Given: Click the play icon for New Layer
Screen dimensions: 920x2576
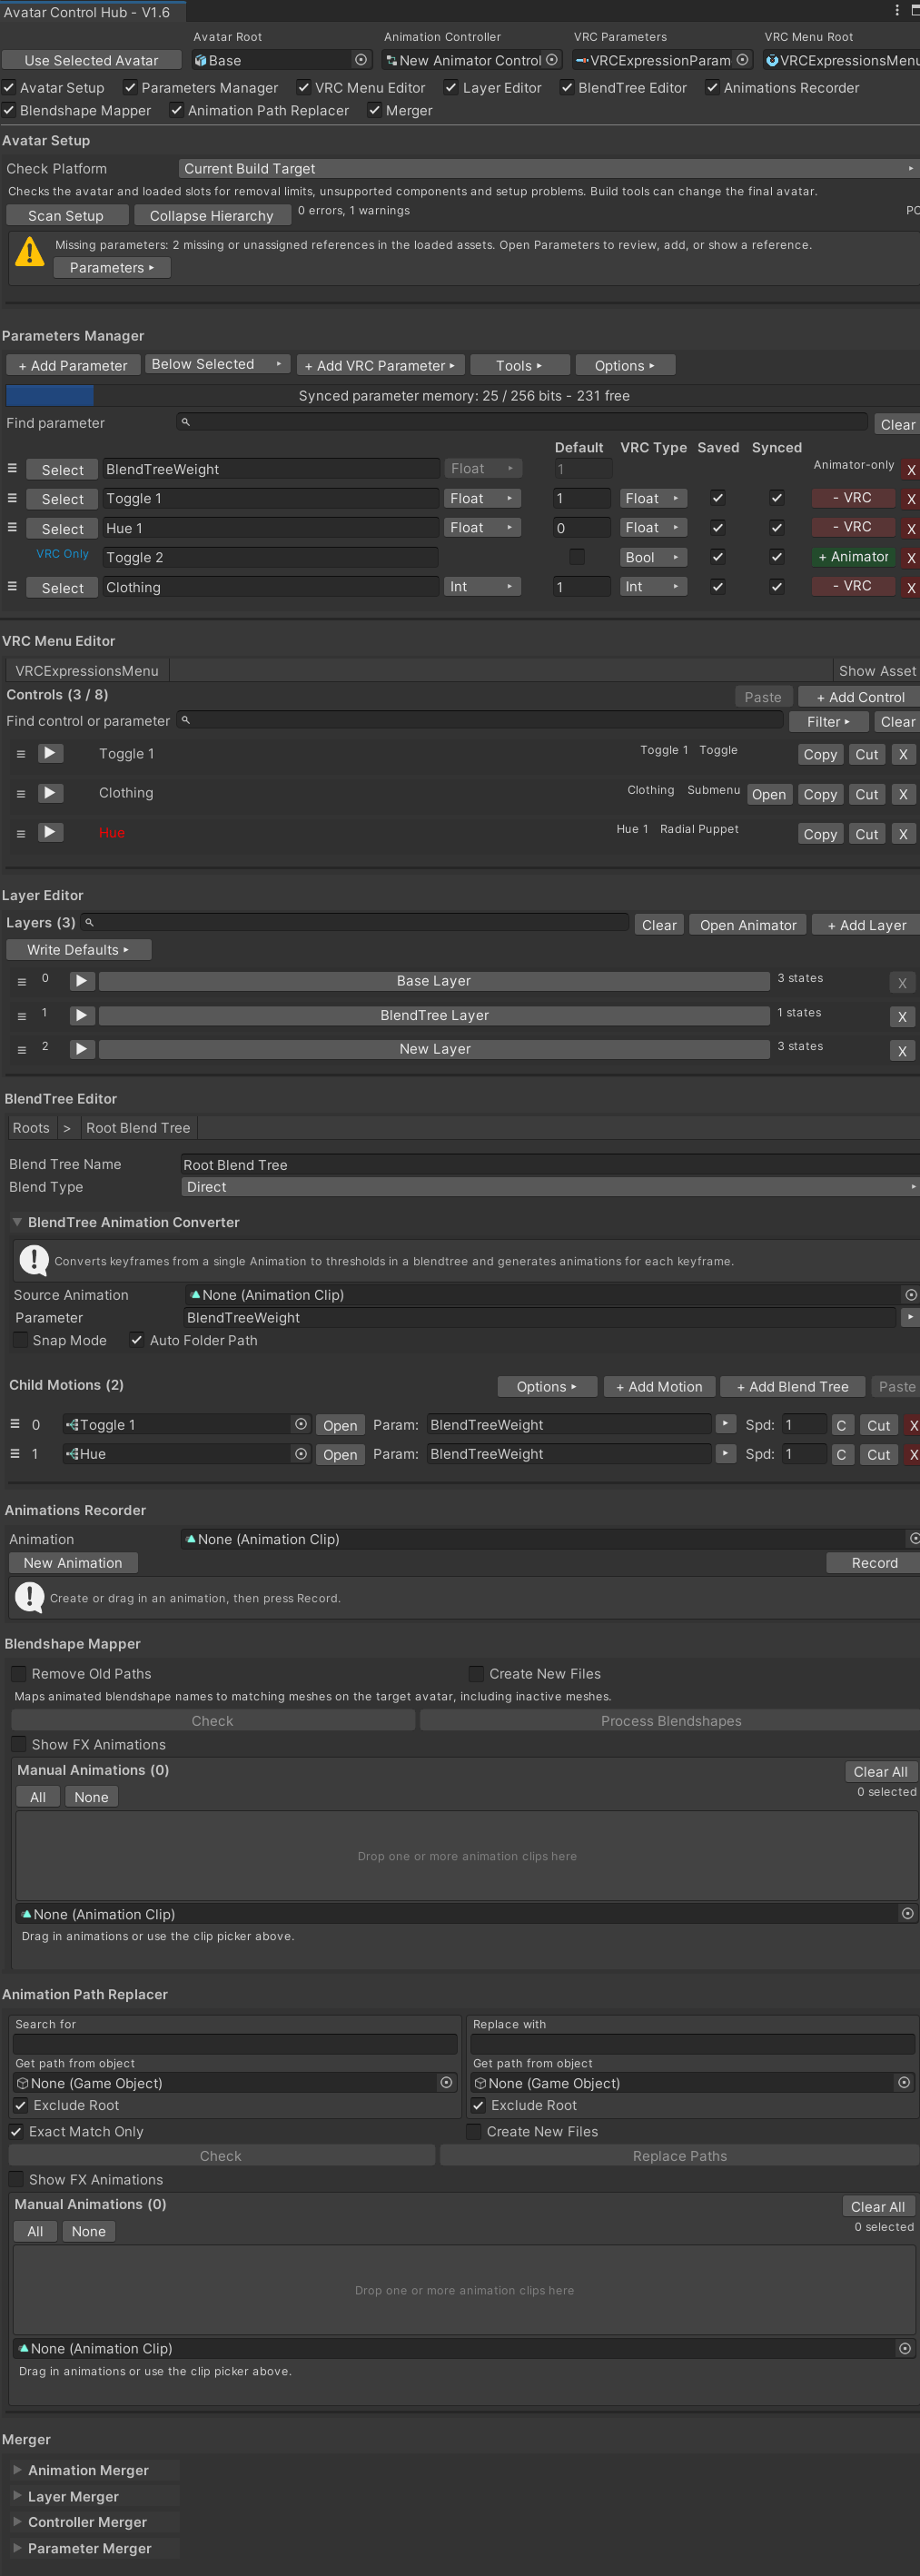Looking at the screenshot, I should tap(82, 1049).
